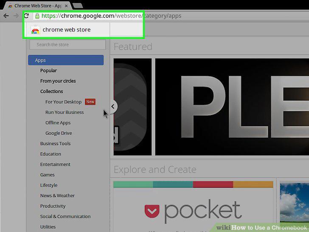Click the chrome web store title text
This screenshot has height=232, width=309.
[x=67, y=30]
